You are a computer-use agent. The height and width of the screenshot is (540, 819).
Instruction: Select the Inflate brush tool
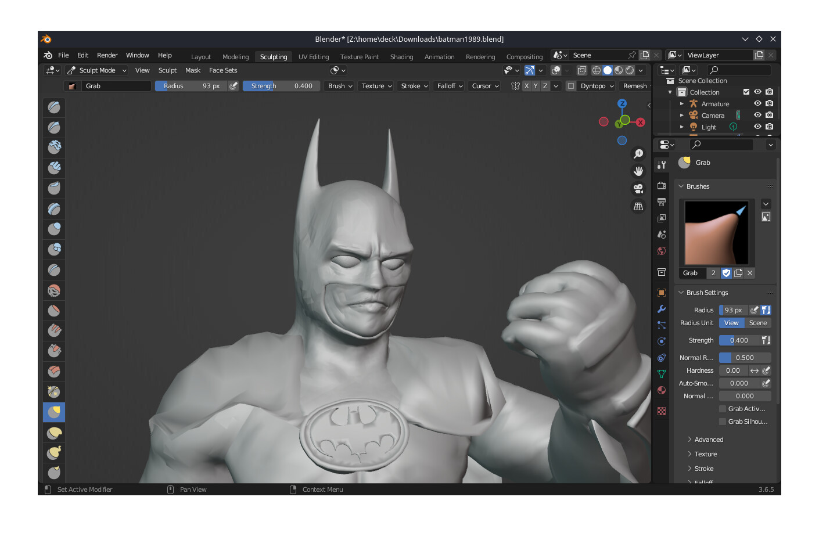[x=54, y=229]
